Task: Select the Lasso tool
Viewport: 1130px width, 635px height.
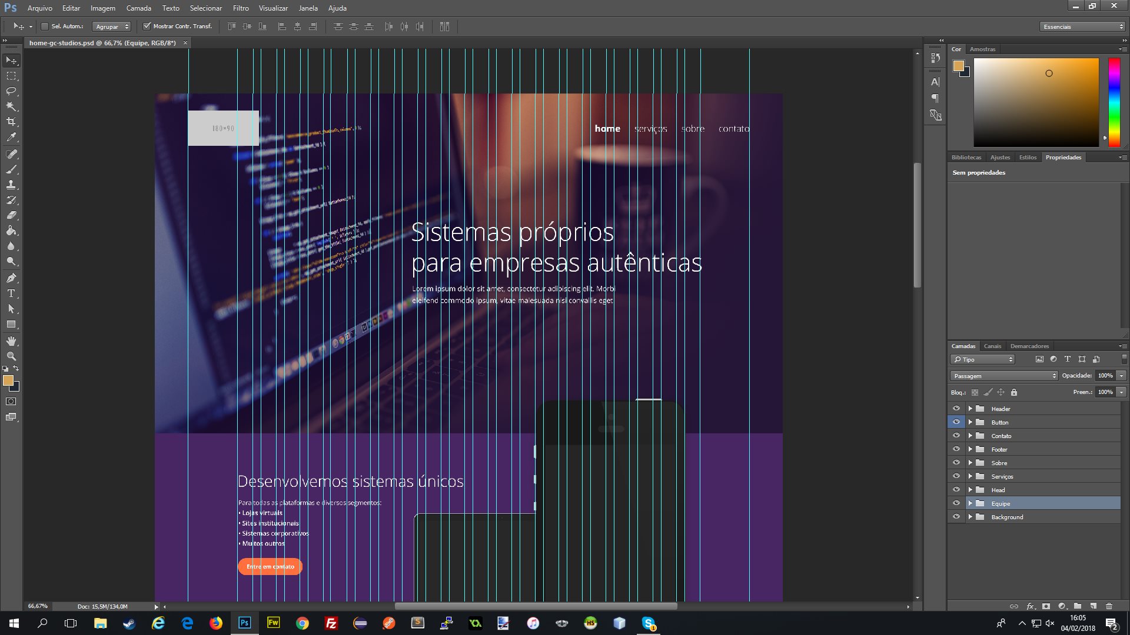Action: [x=11, y=91]
